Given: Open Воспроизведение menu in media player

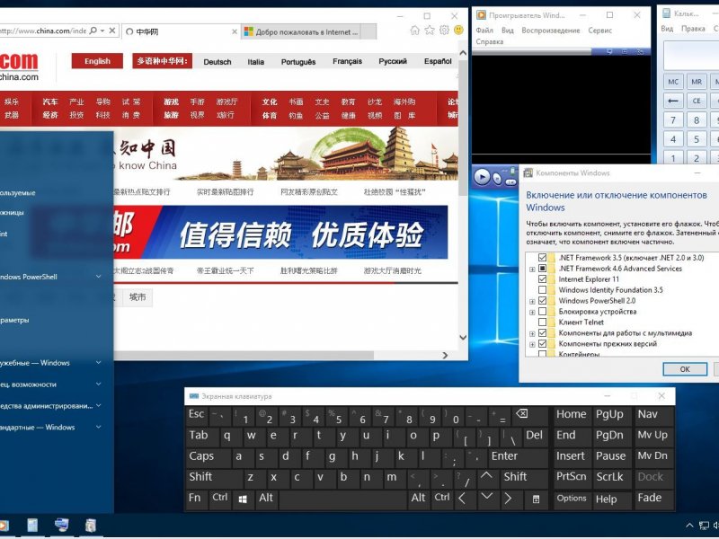Looking at the screenshot, I should tap(551, 31).
